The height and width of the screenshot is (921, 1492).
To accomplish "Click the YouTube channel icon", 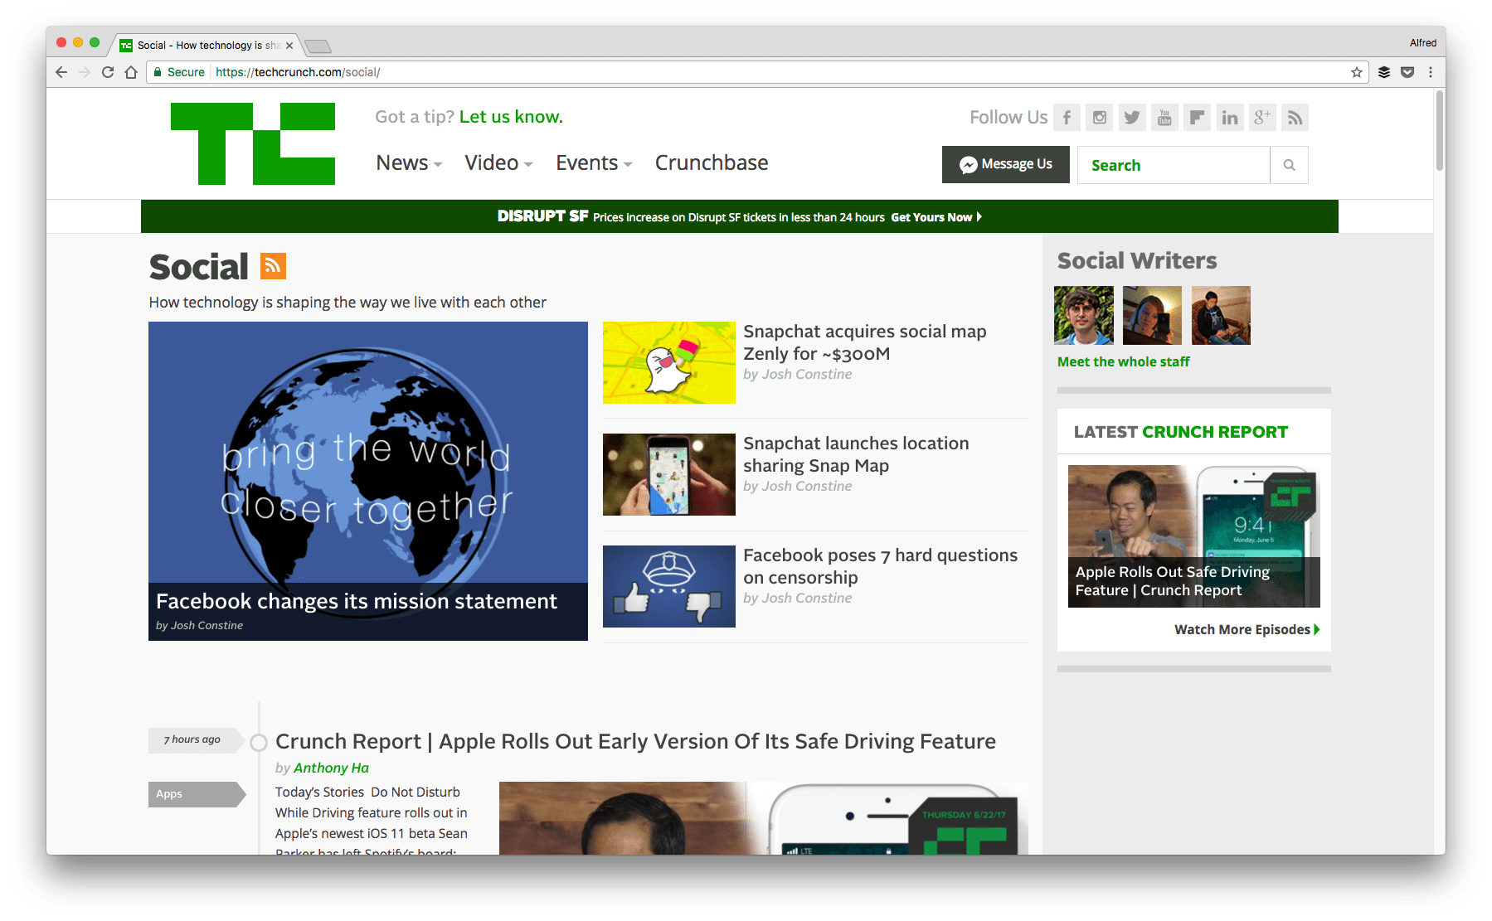I will (x=1164, y=117).
